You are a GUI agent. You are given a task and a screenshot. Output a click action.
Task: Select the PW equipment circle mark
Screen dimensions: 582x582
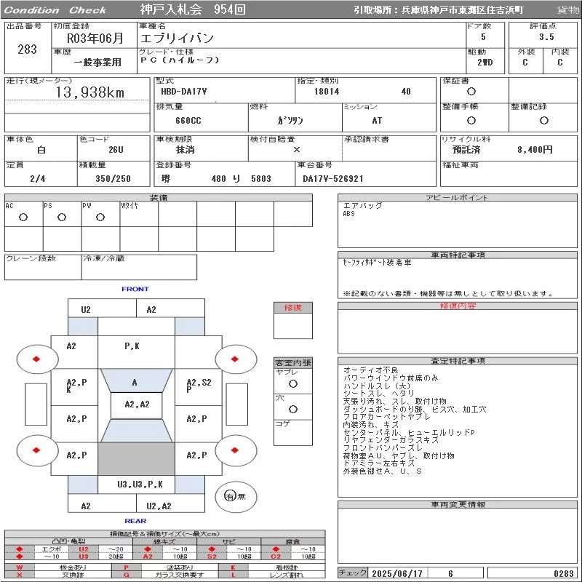pyautogui.click(x=100, y=217)
